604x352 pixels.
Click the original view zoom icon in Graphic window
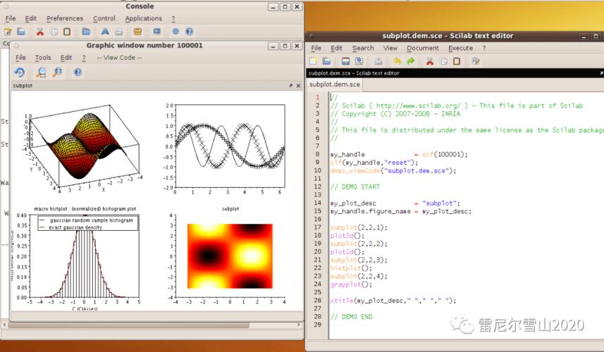57,72
